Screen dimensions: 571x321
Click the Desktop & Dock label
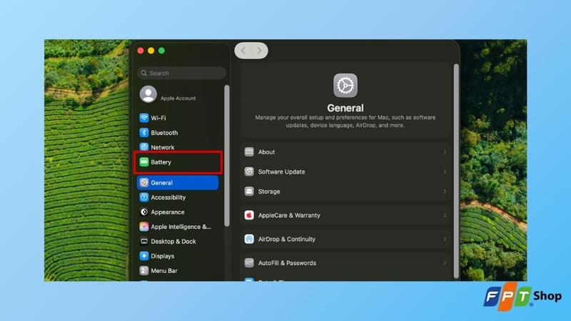(173, 241)
